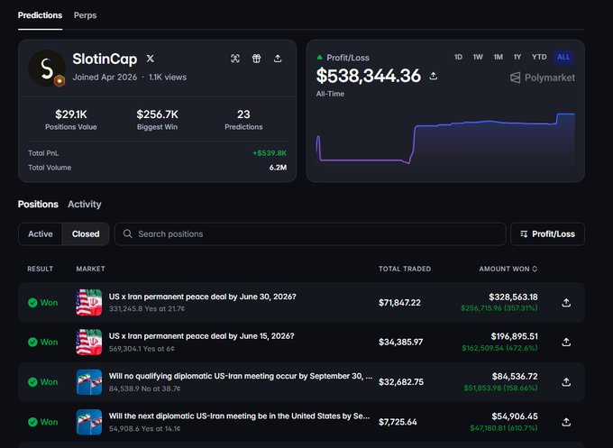Screen dimensions: 613x448
Task: Click the Result column header
Action: tap(40, 269)
